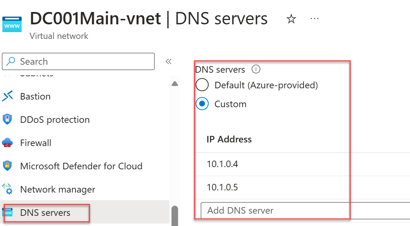Click the DDoS protection shield icon
This screenshot has height=226, width=410.
pyautogui.click(x=7, y=119)
